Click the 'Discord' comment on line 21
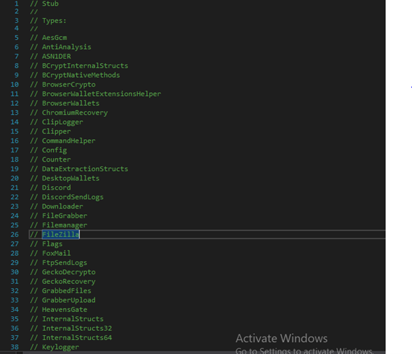This screenshot has width=412, height=354. click(x=56, y=187)
